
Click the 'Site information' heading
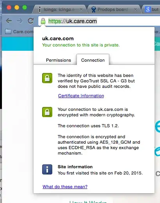click(75, 167)
